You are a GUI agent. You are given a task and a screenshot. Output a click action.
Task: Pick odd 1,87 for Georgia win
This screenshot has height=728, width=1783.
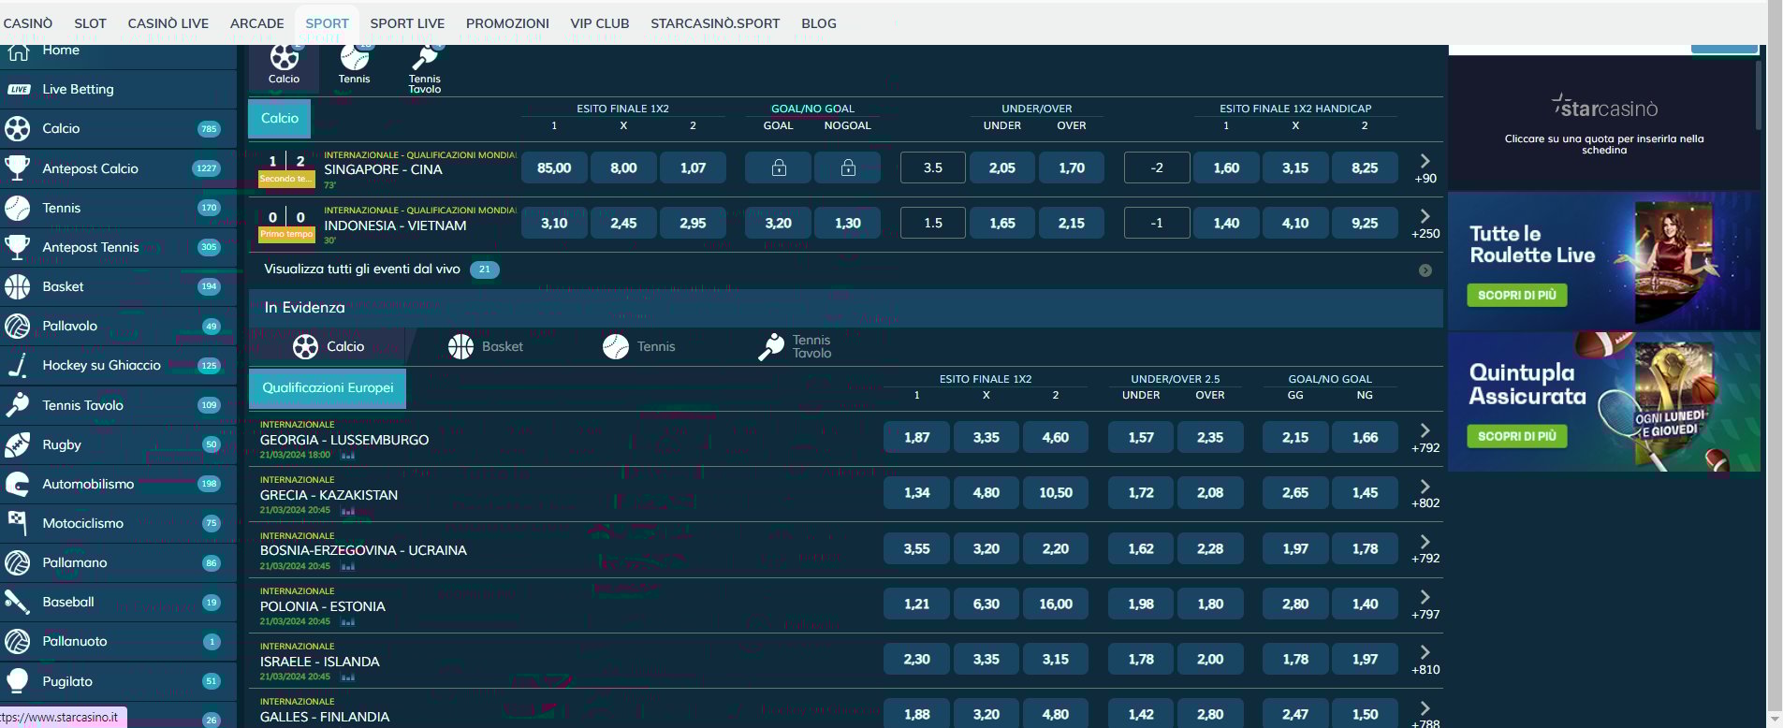point(917,437)
